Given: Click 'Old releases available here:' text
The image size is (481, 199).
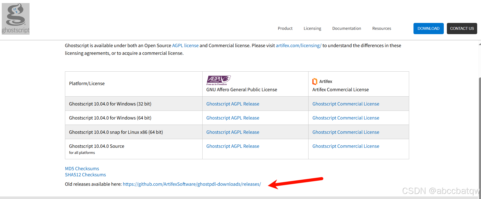Looking at the screenshot, I should 93,184.
